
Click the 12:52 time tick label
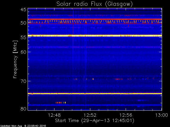(x=90, y=115)
